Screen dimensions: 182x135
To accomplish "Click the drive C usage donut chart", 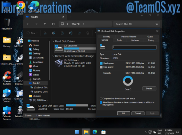I will (128, 81).
